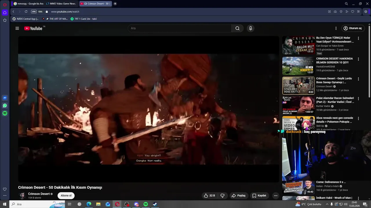Viewport: 371px width, 208px height.
Task: Open the sidebar heart (pinboards) icon
Action: (5, 189)
